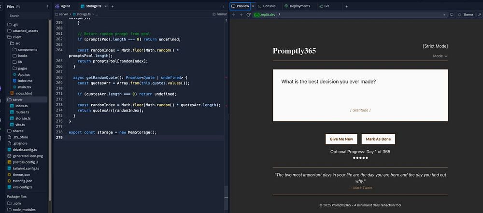Screen dimensions: 483x213
Task: Click the progress dots indicator
Action: [x=360, y=158]
